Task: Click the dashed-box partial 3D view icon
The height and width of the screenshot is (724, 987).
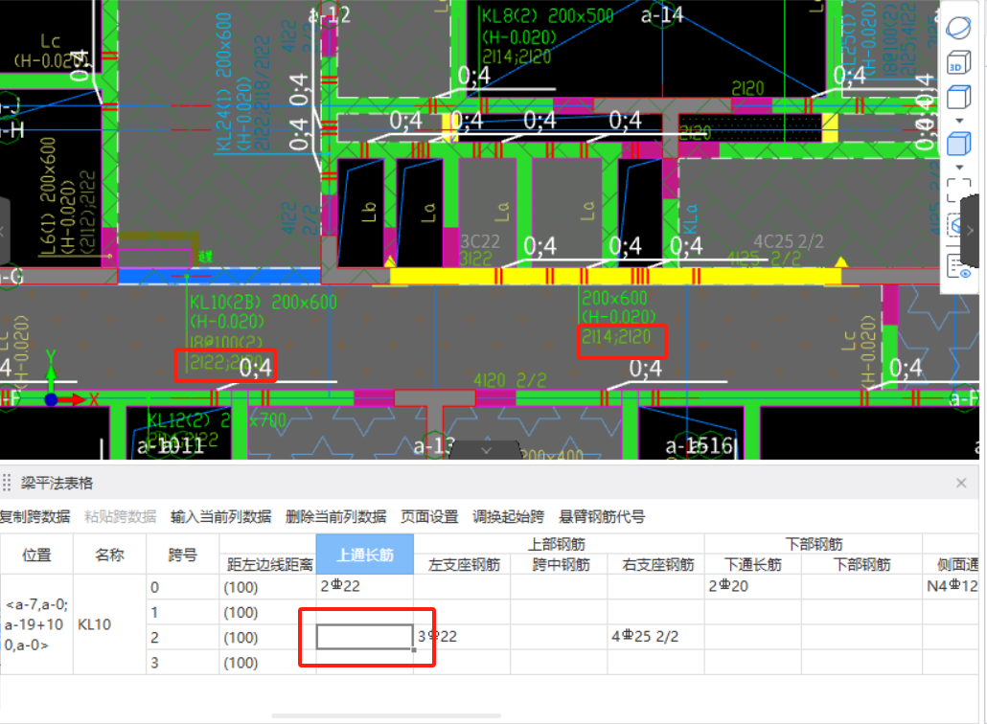Action: coord(955,224)
